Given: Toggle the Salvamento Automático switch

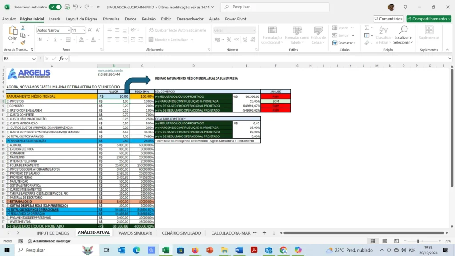Looking at the screenshot, I should pos(55,7).
